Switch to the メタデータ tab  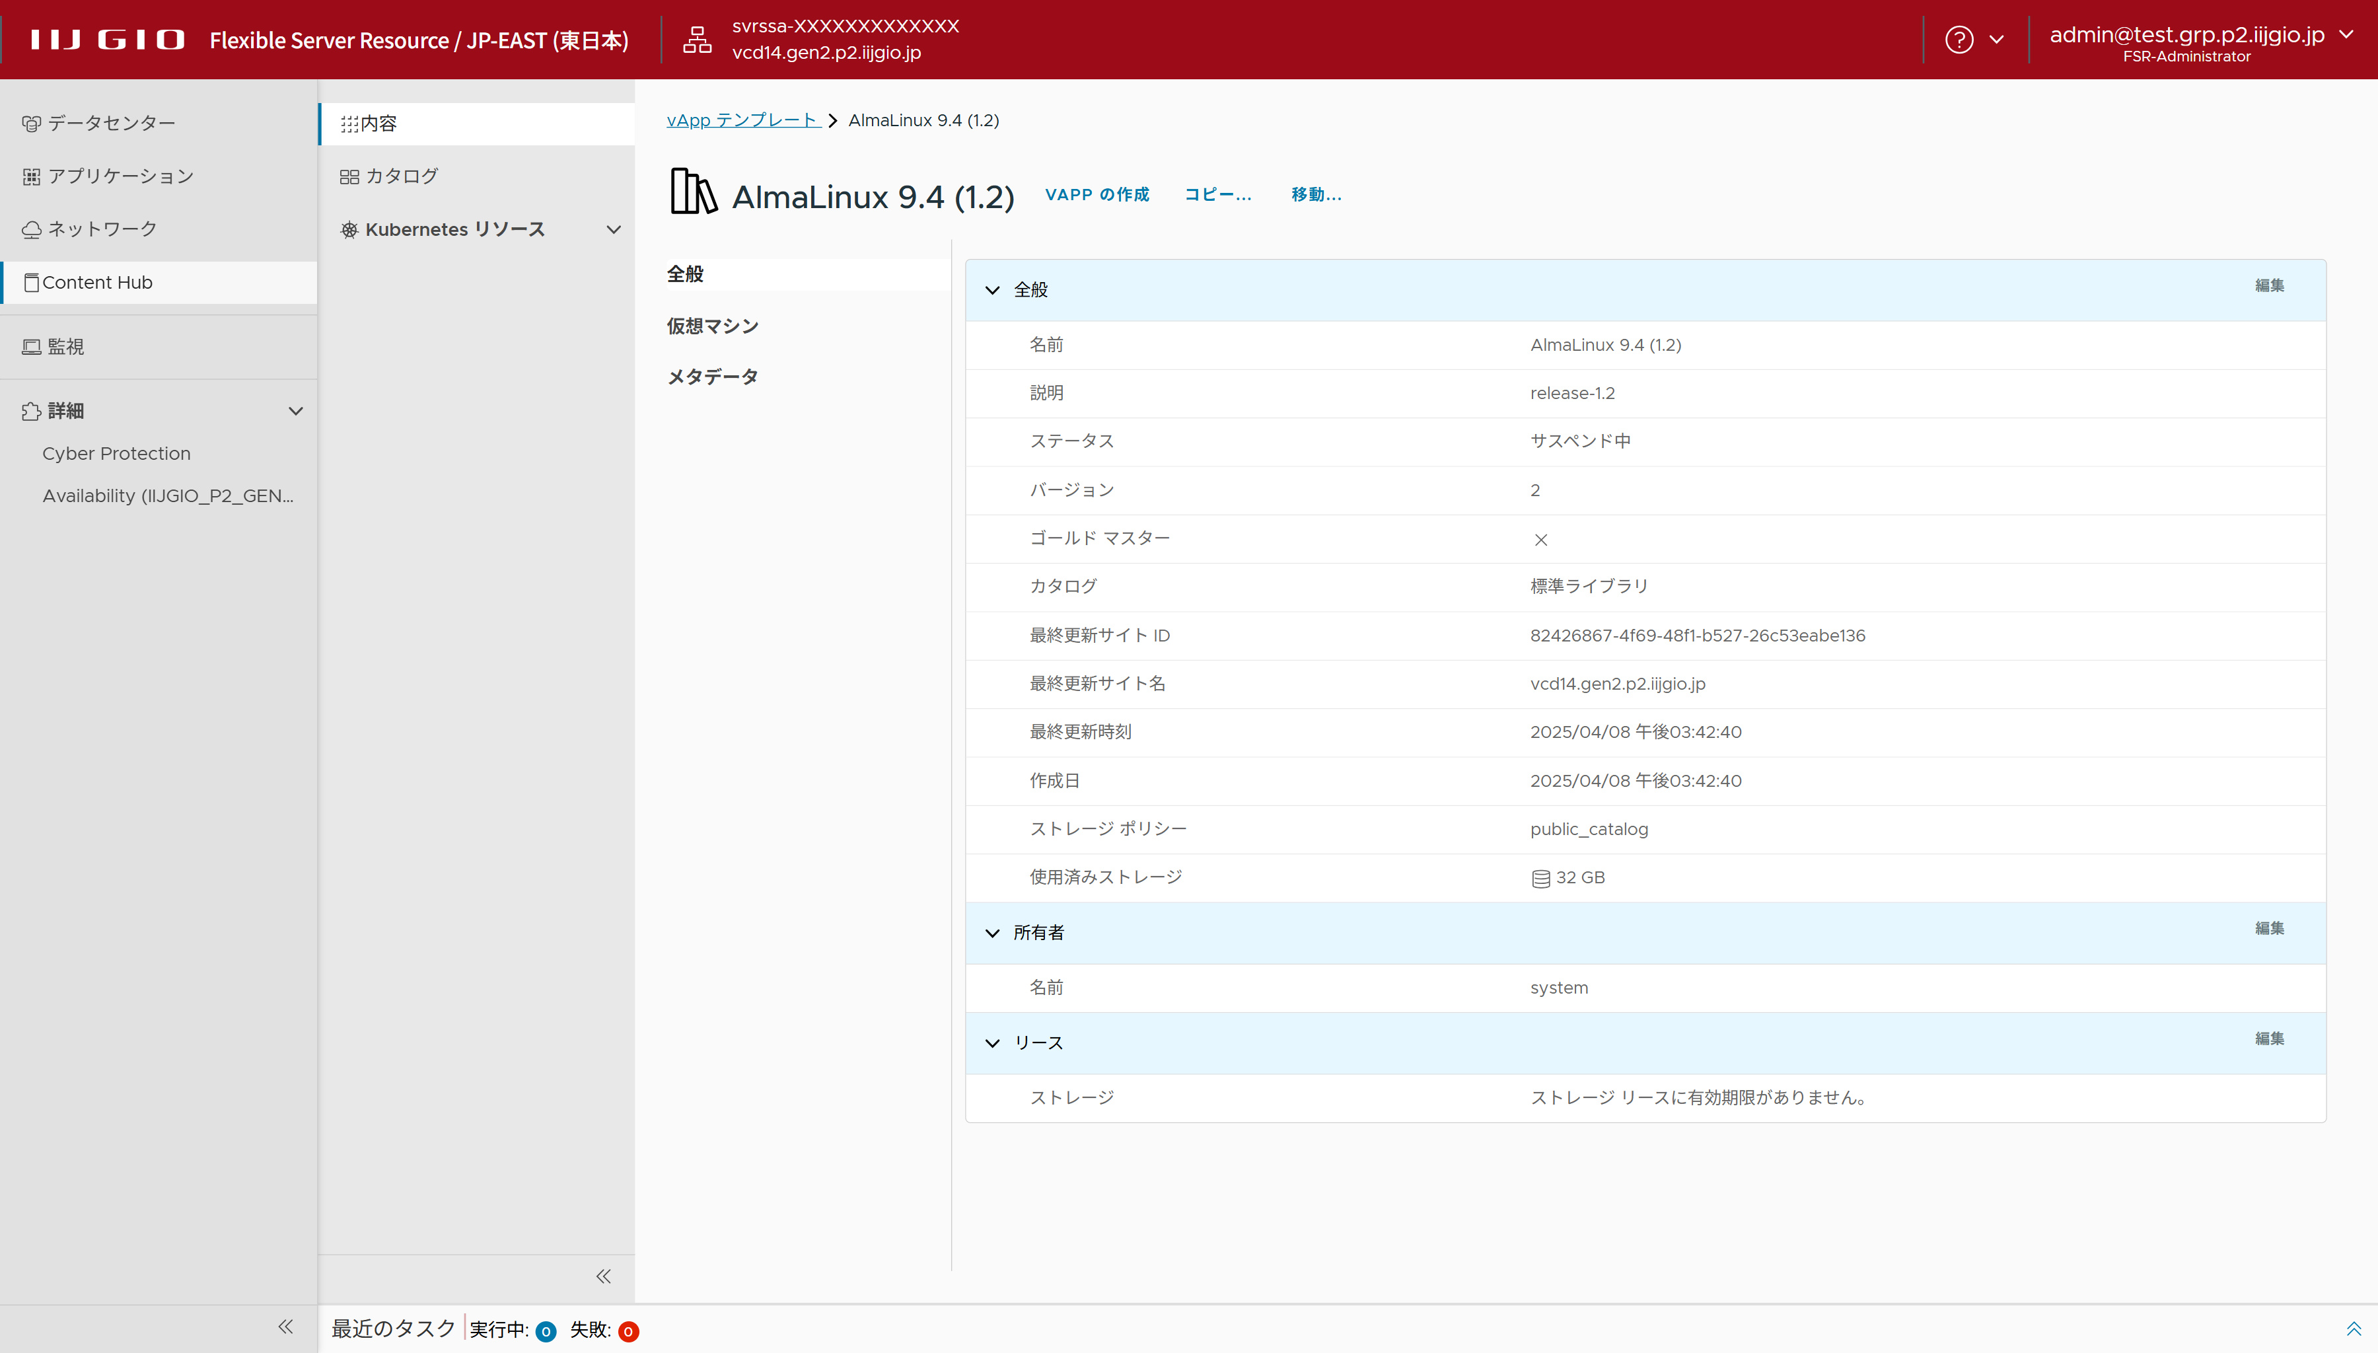[713, 377]
